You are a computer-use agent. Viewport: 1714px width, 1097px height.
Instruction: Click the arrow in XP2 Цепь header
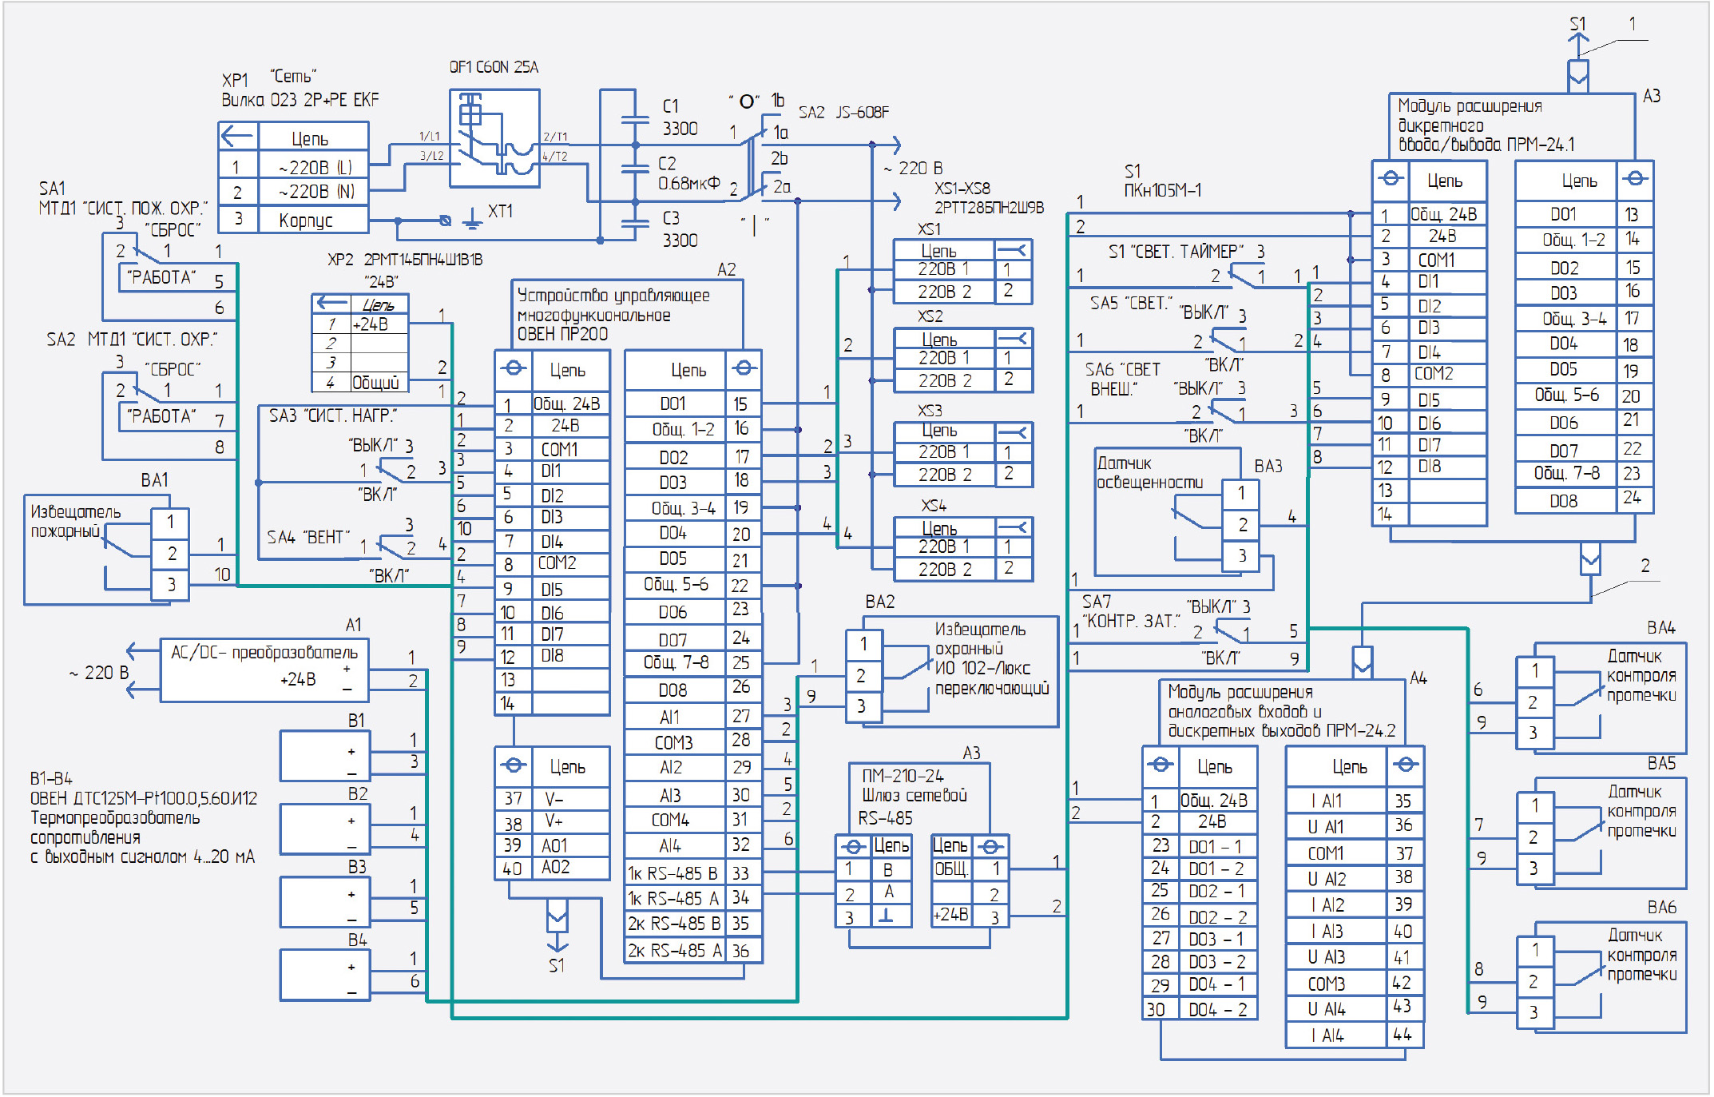tap(331, 304)
